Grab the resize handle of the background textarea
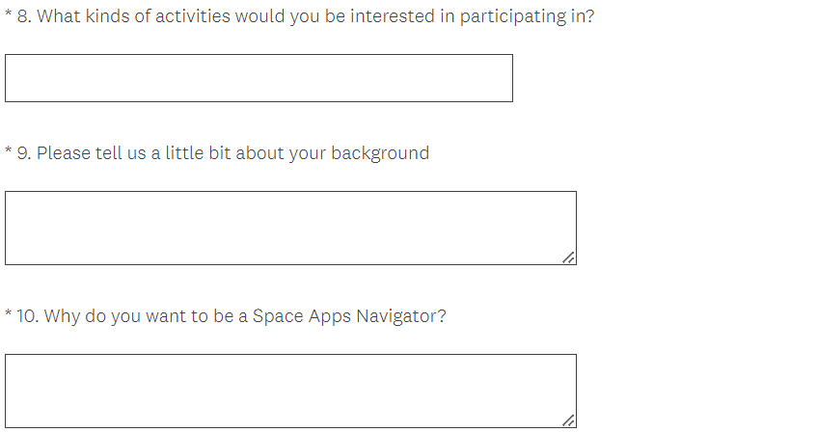This screenshot has width=817, height=432. (x=569, y=257)
